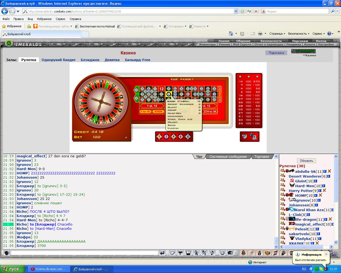Click the crossed swords icon by HOMP

[320, 195]
